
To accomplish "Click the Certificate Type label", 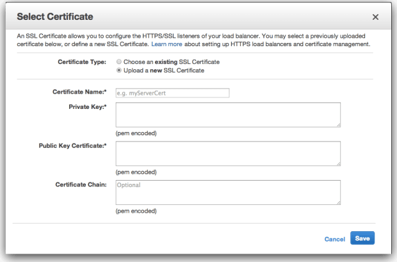I will (82, 62).
